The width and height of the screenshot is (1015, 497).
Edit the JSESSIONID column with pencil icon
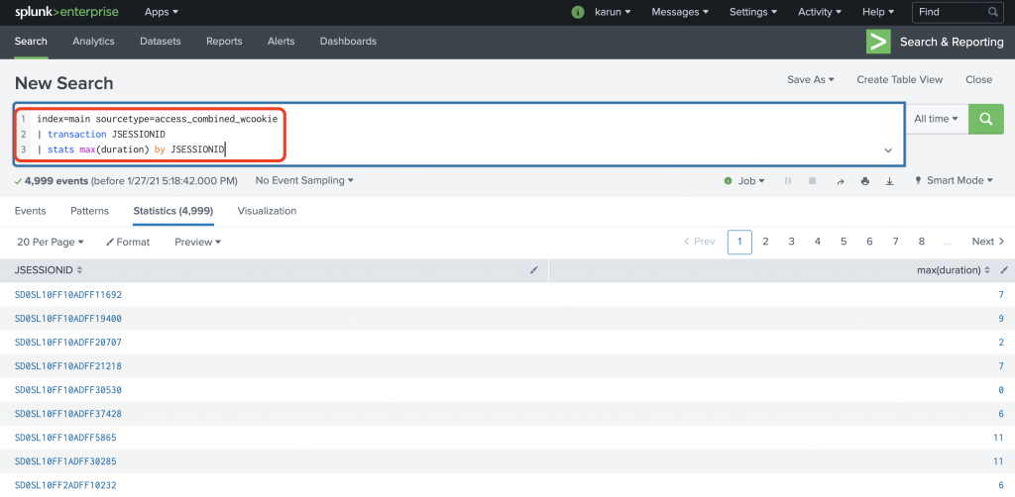coord(534,270)
